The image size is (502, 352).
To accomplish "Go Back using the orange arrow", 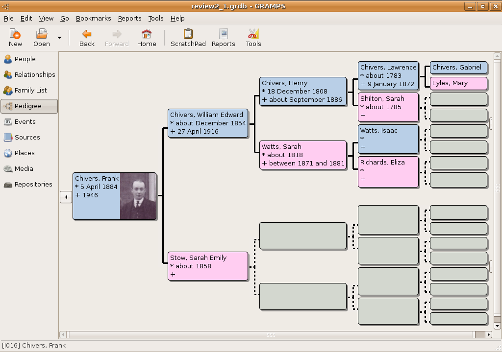I will pos(87,34).
